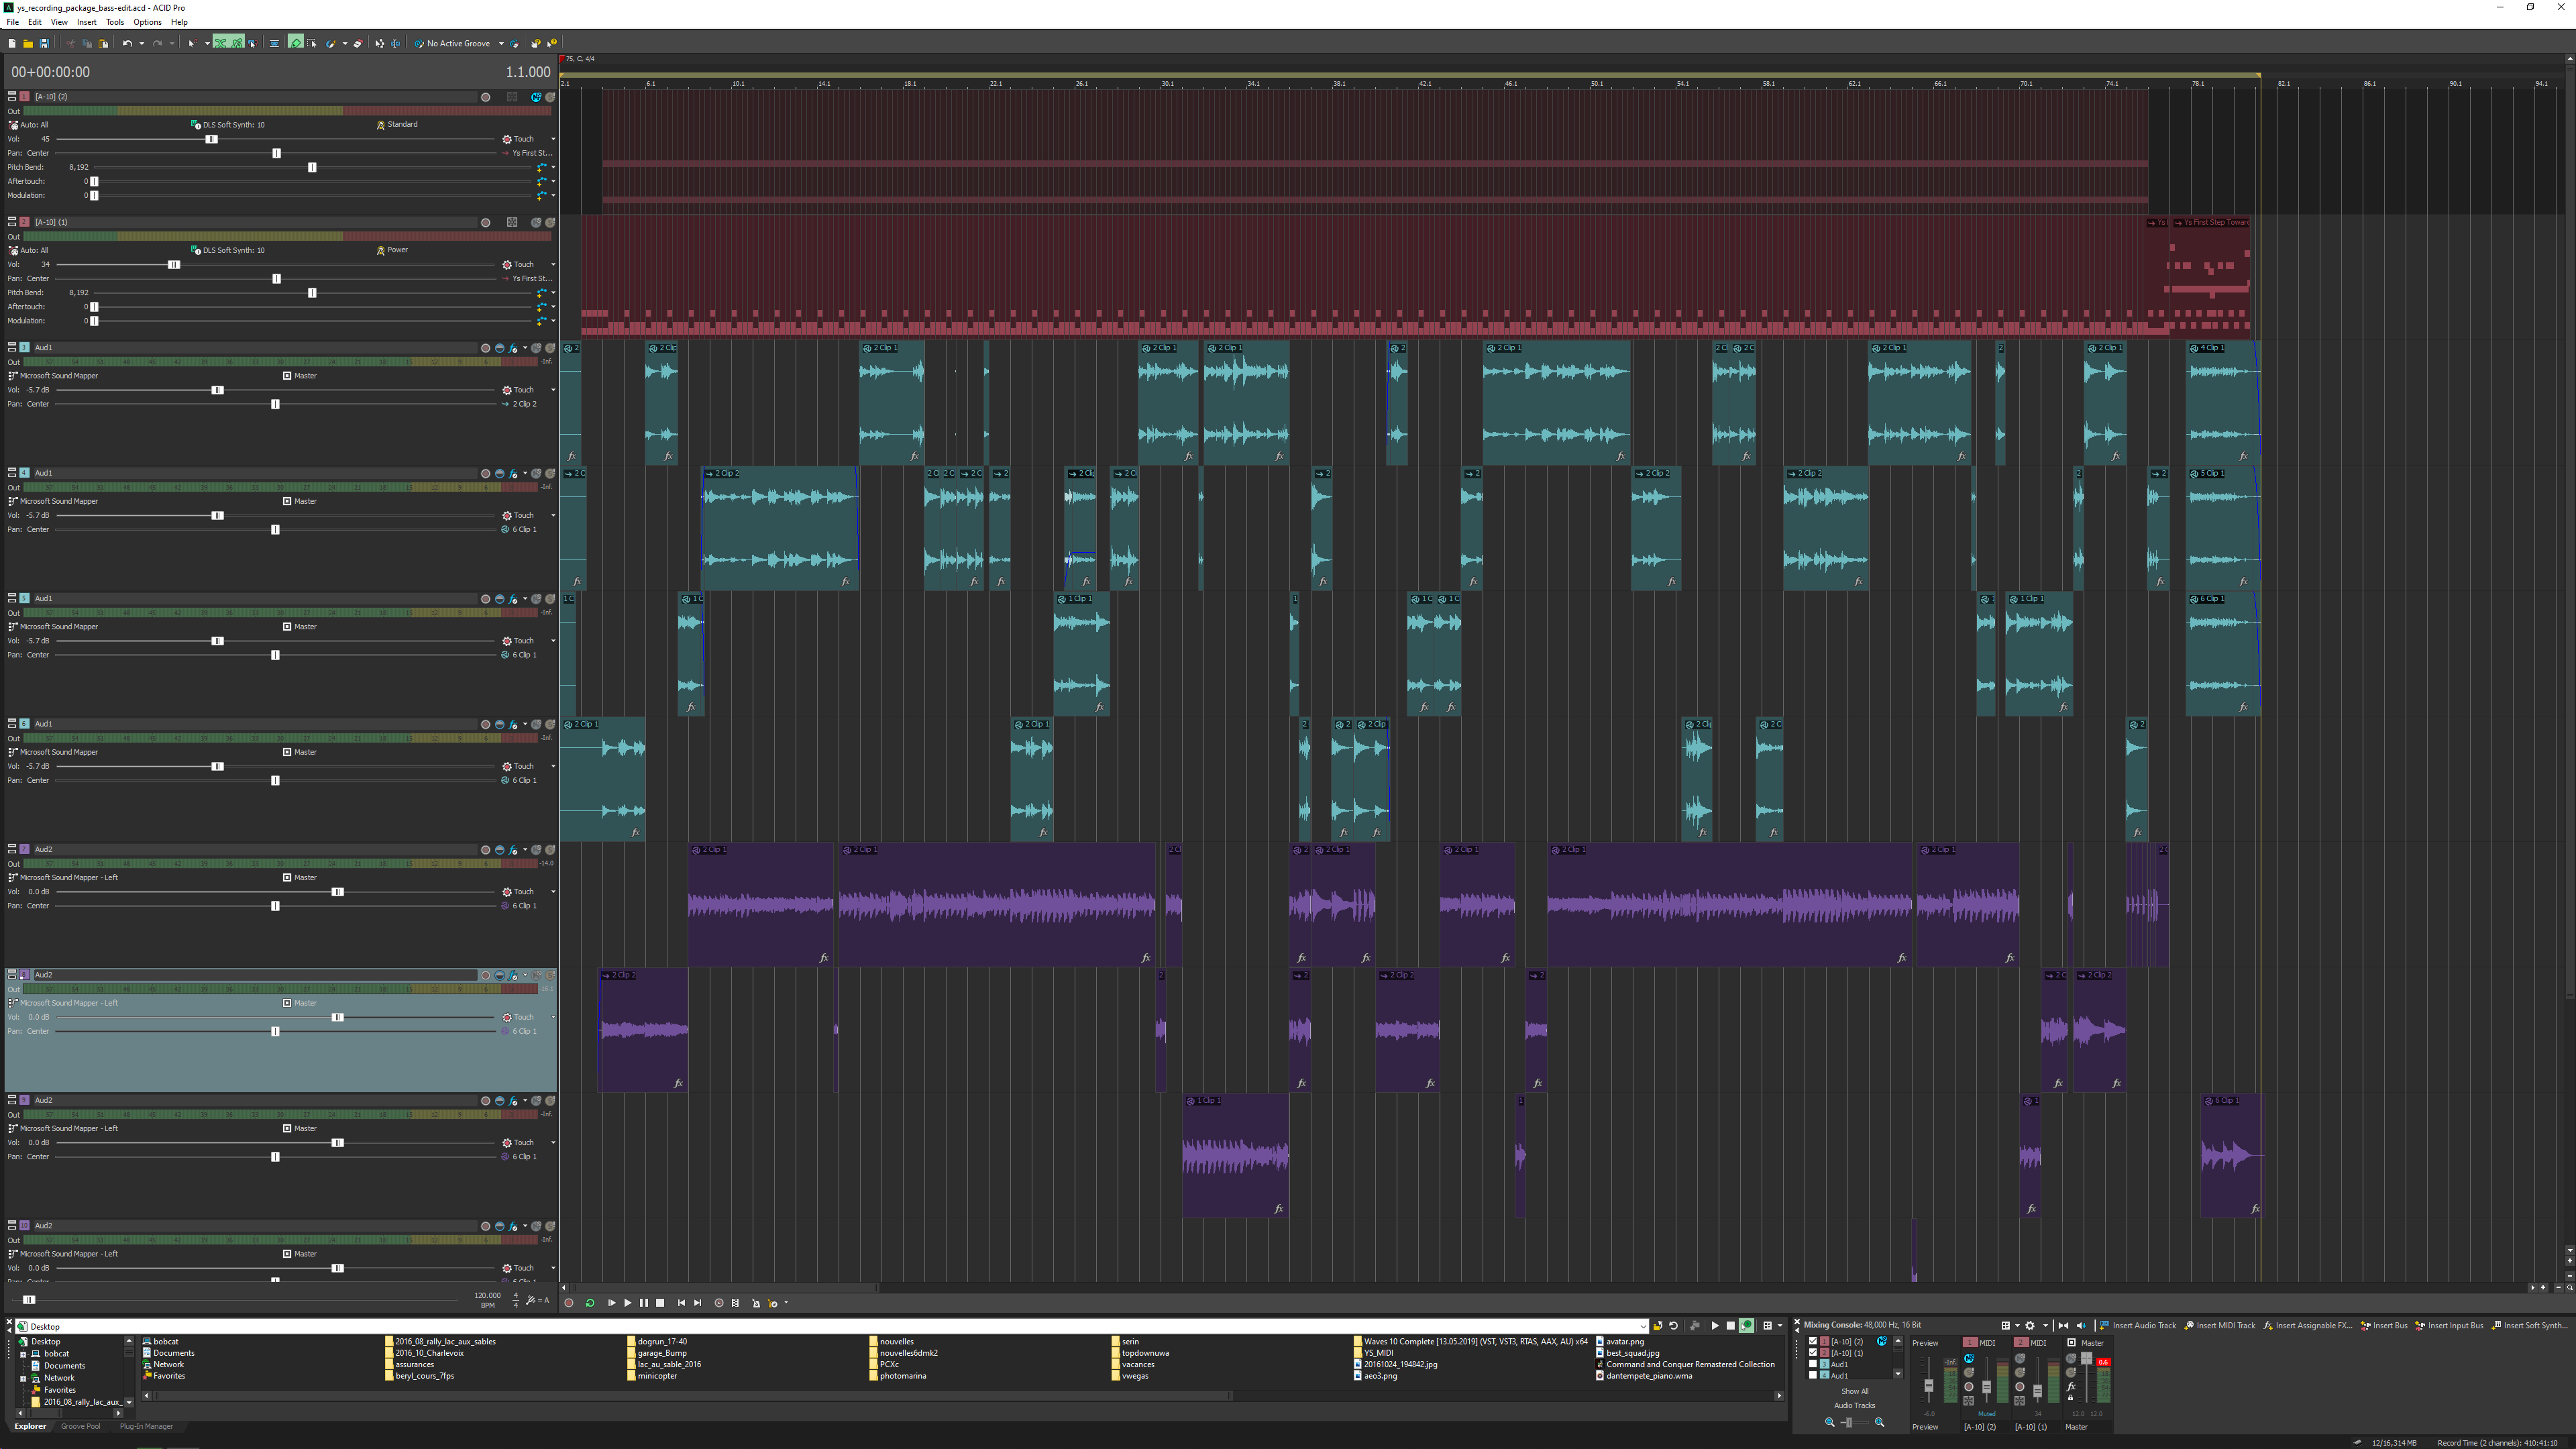Click the Groove erase tool icon
The width and height of the screenshot is (2576, 1449).
pyautogui.click(x=515, y=43)
